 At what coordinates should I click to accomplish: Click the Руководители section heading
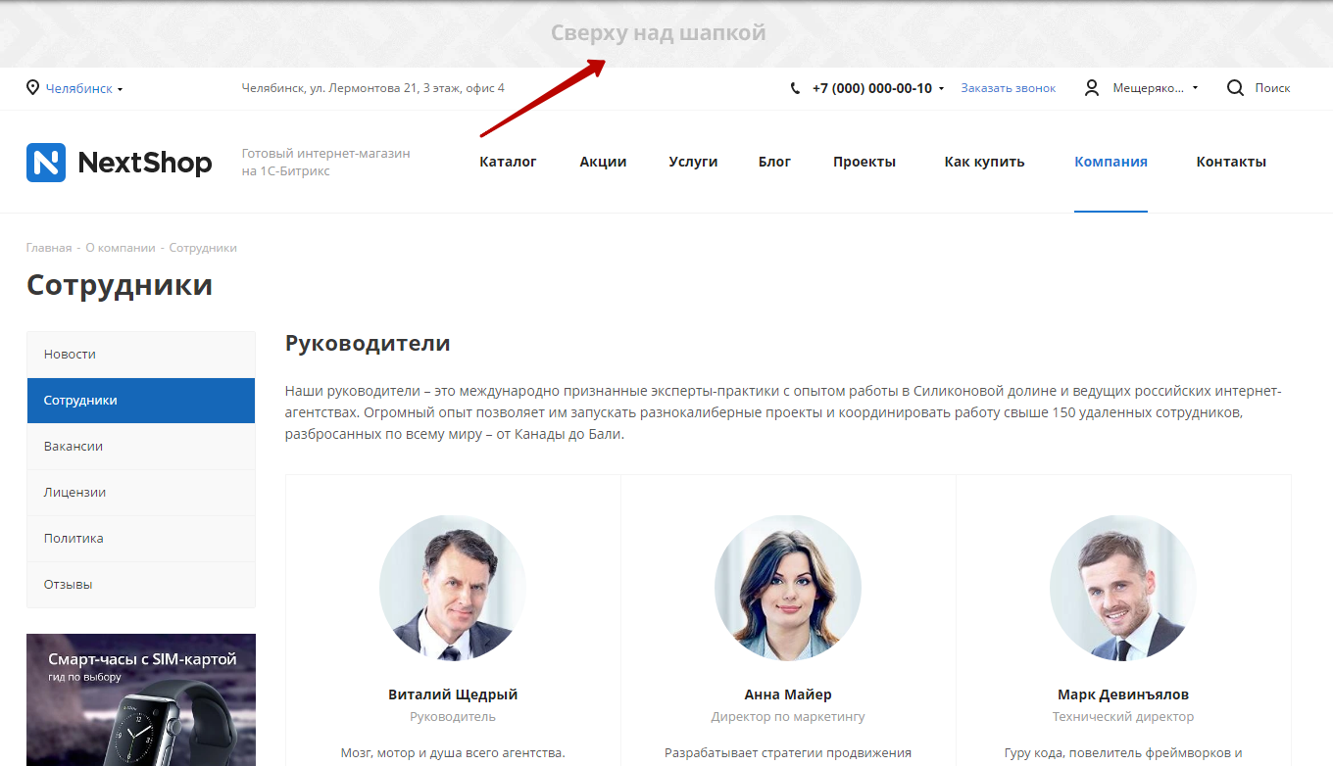(368, 344)
